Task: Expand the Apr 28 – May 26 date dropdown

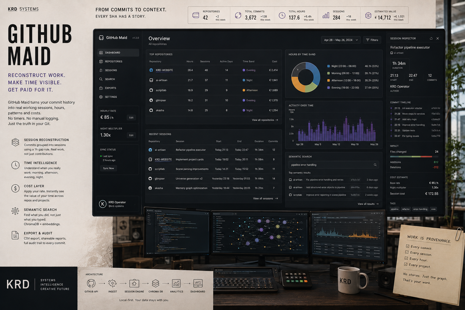Action: coord(341,40)
